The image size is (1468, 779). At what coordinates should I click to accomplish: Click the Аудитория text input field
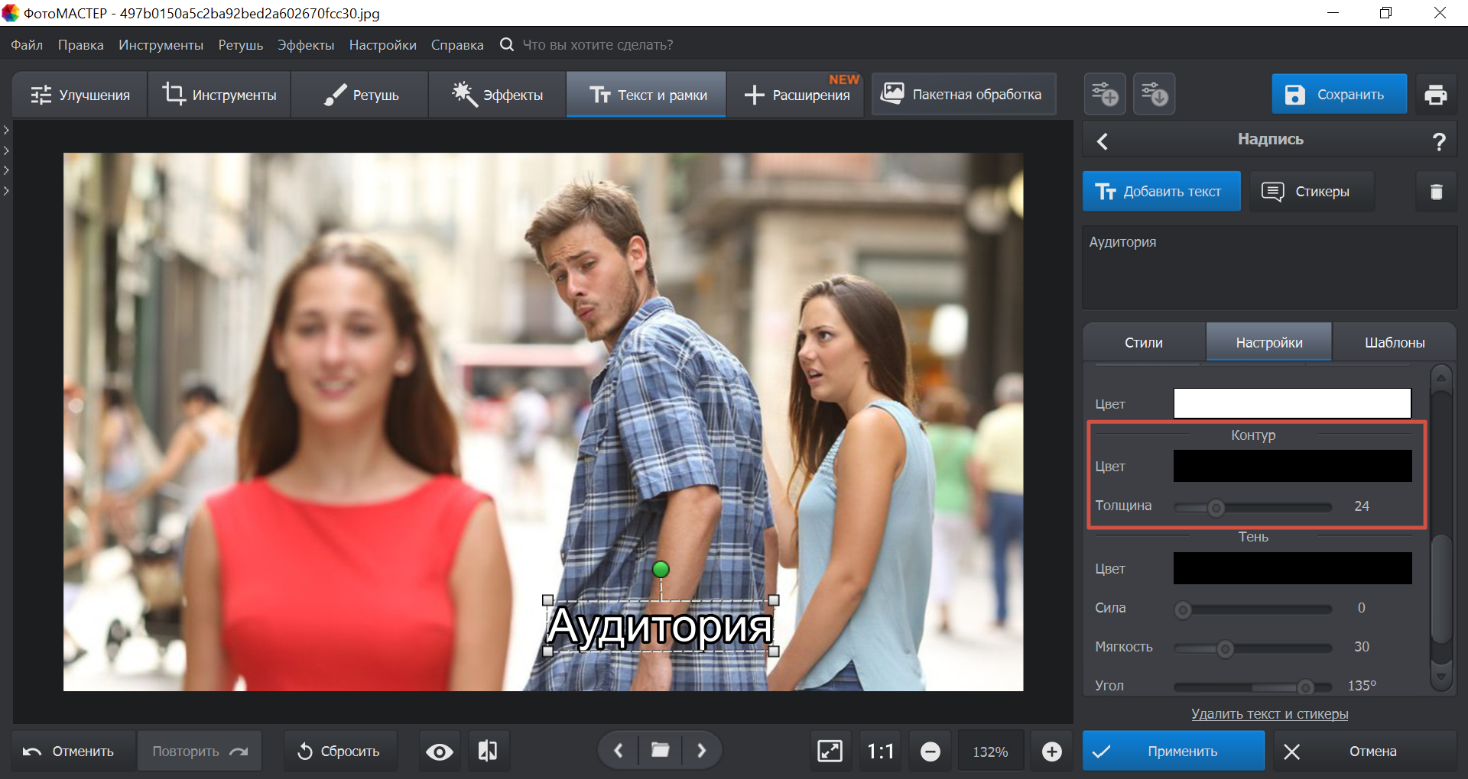pyautogui.click(x=1269, y=267)
